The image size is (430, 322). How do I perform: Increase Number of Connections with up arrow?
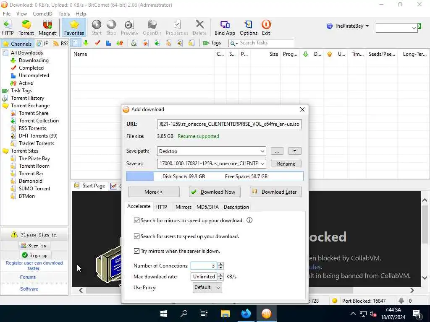click(x=221, y=264)
